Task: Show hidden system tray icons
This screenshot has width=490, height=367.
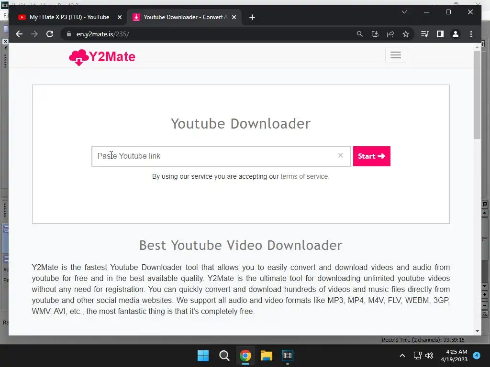Action: click(x=402, y=356)
